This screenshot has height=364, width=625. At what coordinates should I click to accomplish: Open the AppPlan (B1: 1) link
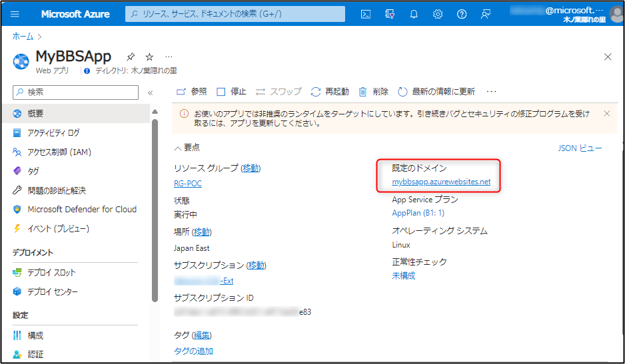tap(418, 213)
